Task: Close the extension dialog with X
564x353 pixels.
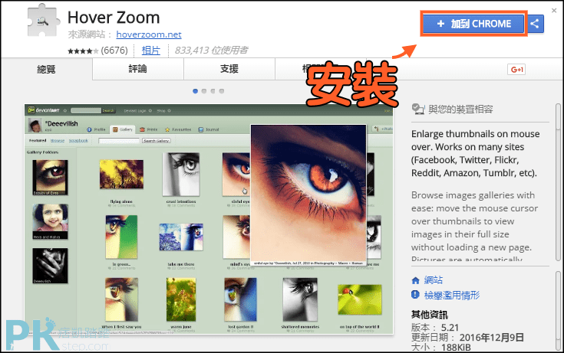Action: [x=554, y=11]
